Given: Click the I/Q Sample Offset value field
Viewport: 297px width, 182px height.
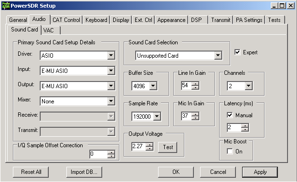Looking at the screenshot, I should click(99, 154).
